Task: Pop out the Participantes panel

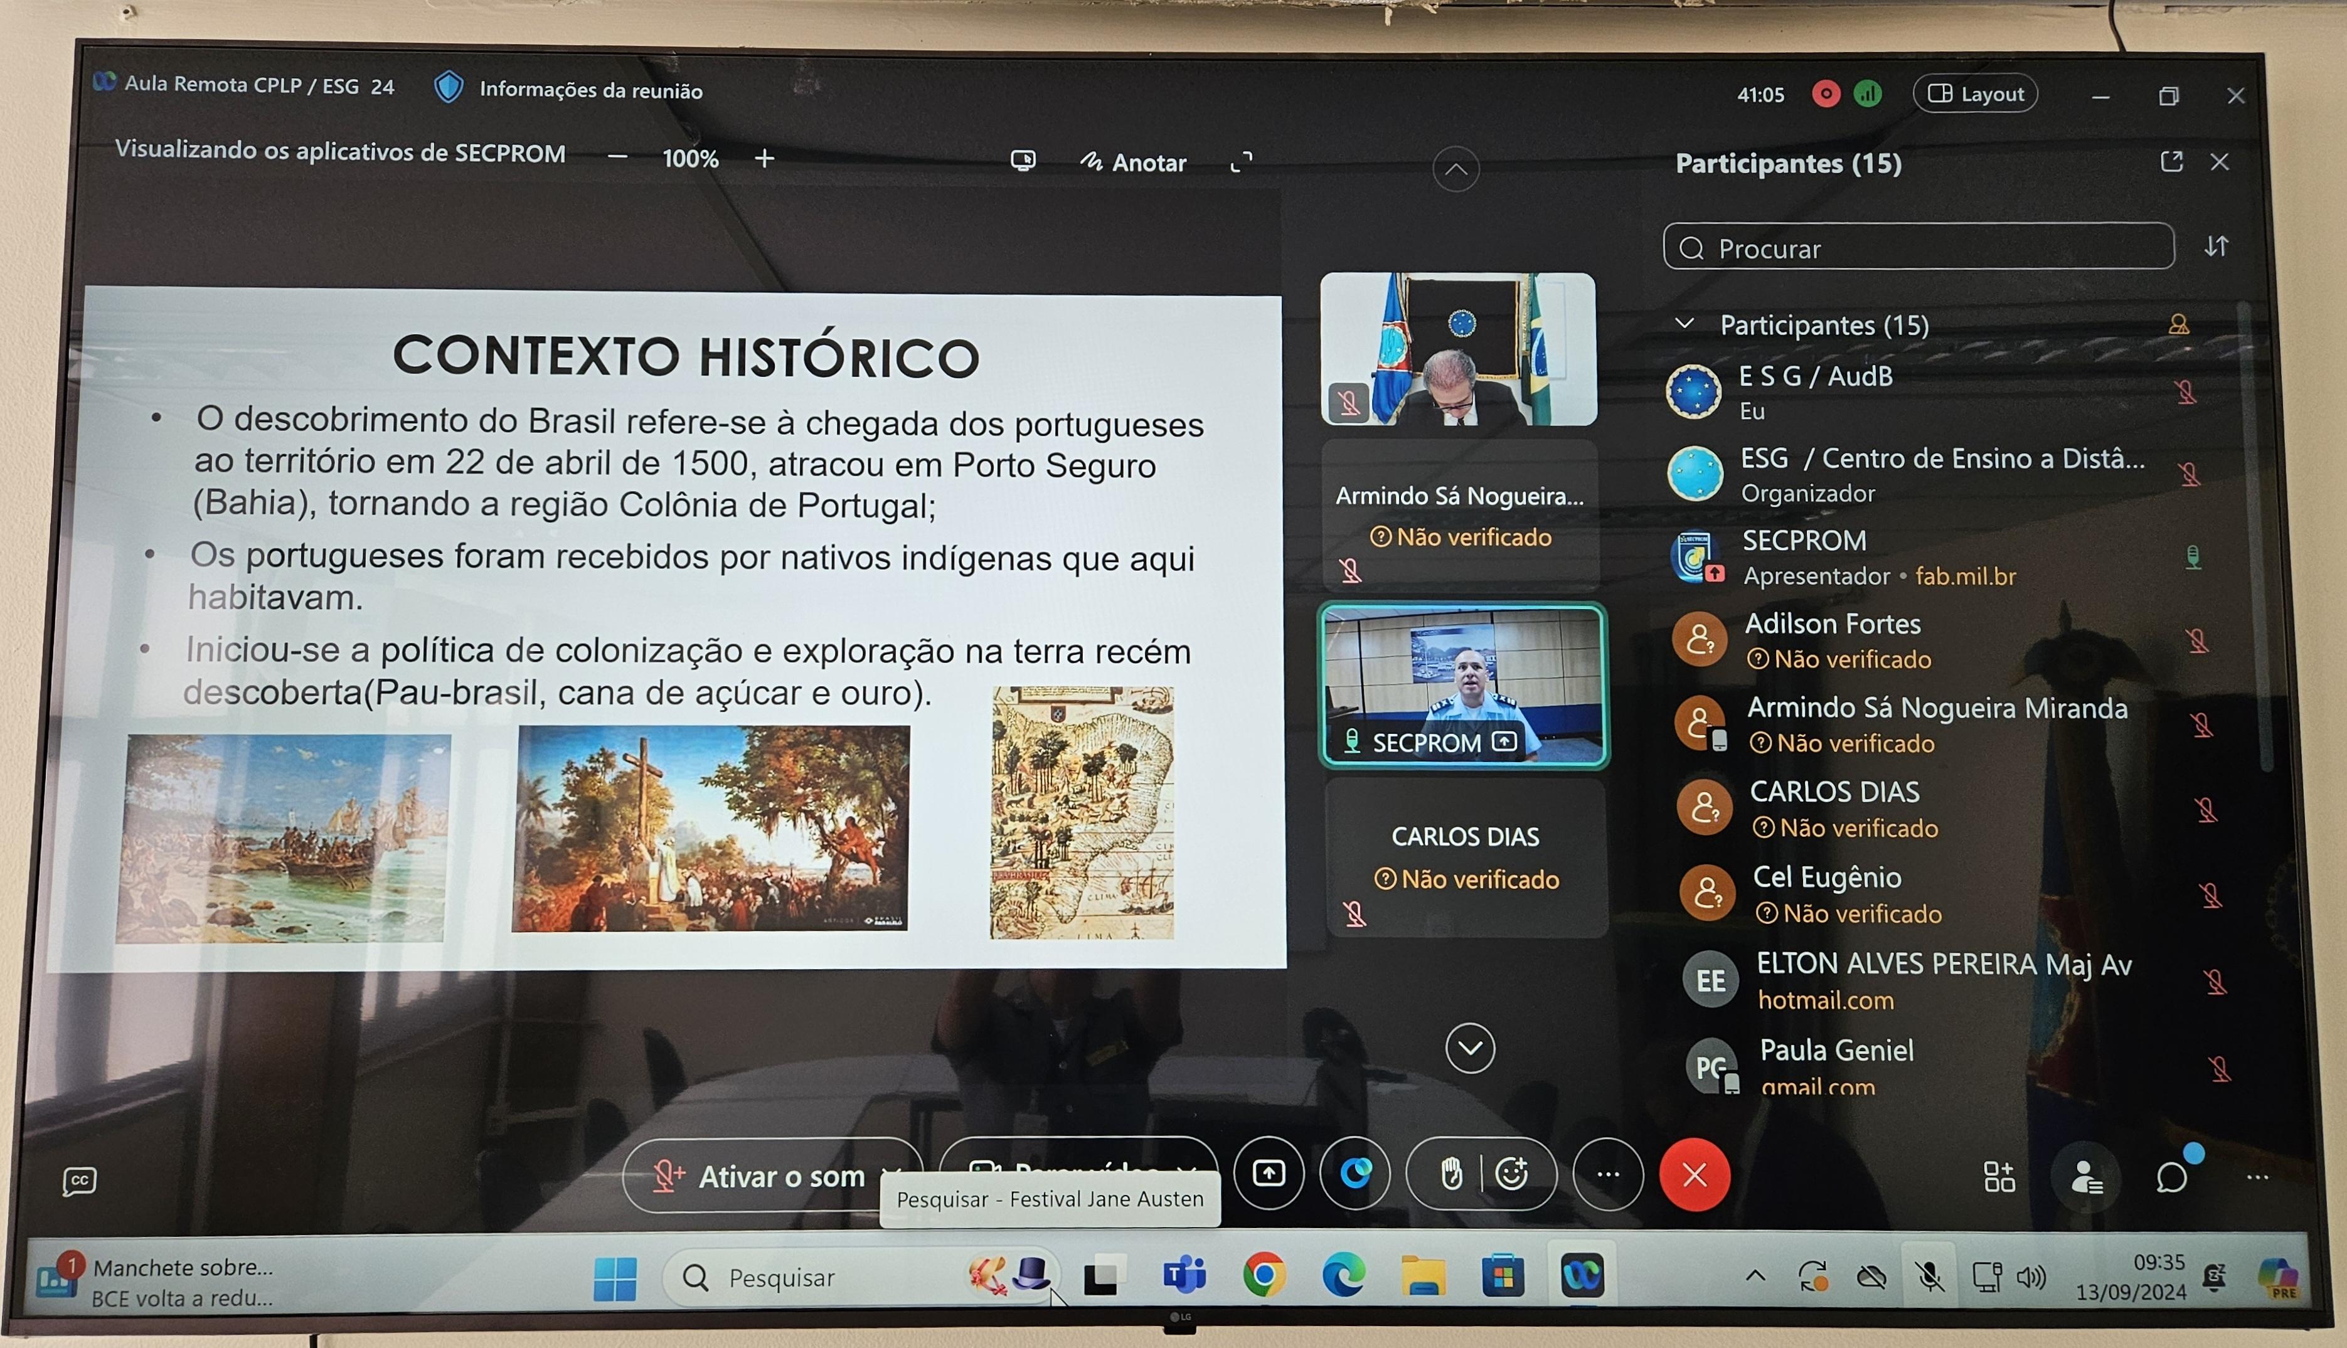Action: click(2171, 162)
